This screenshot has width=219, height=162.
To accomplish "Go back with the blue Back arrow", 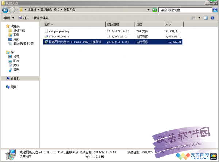I will tap(5, 10).
